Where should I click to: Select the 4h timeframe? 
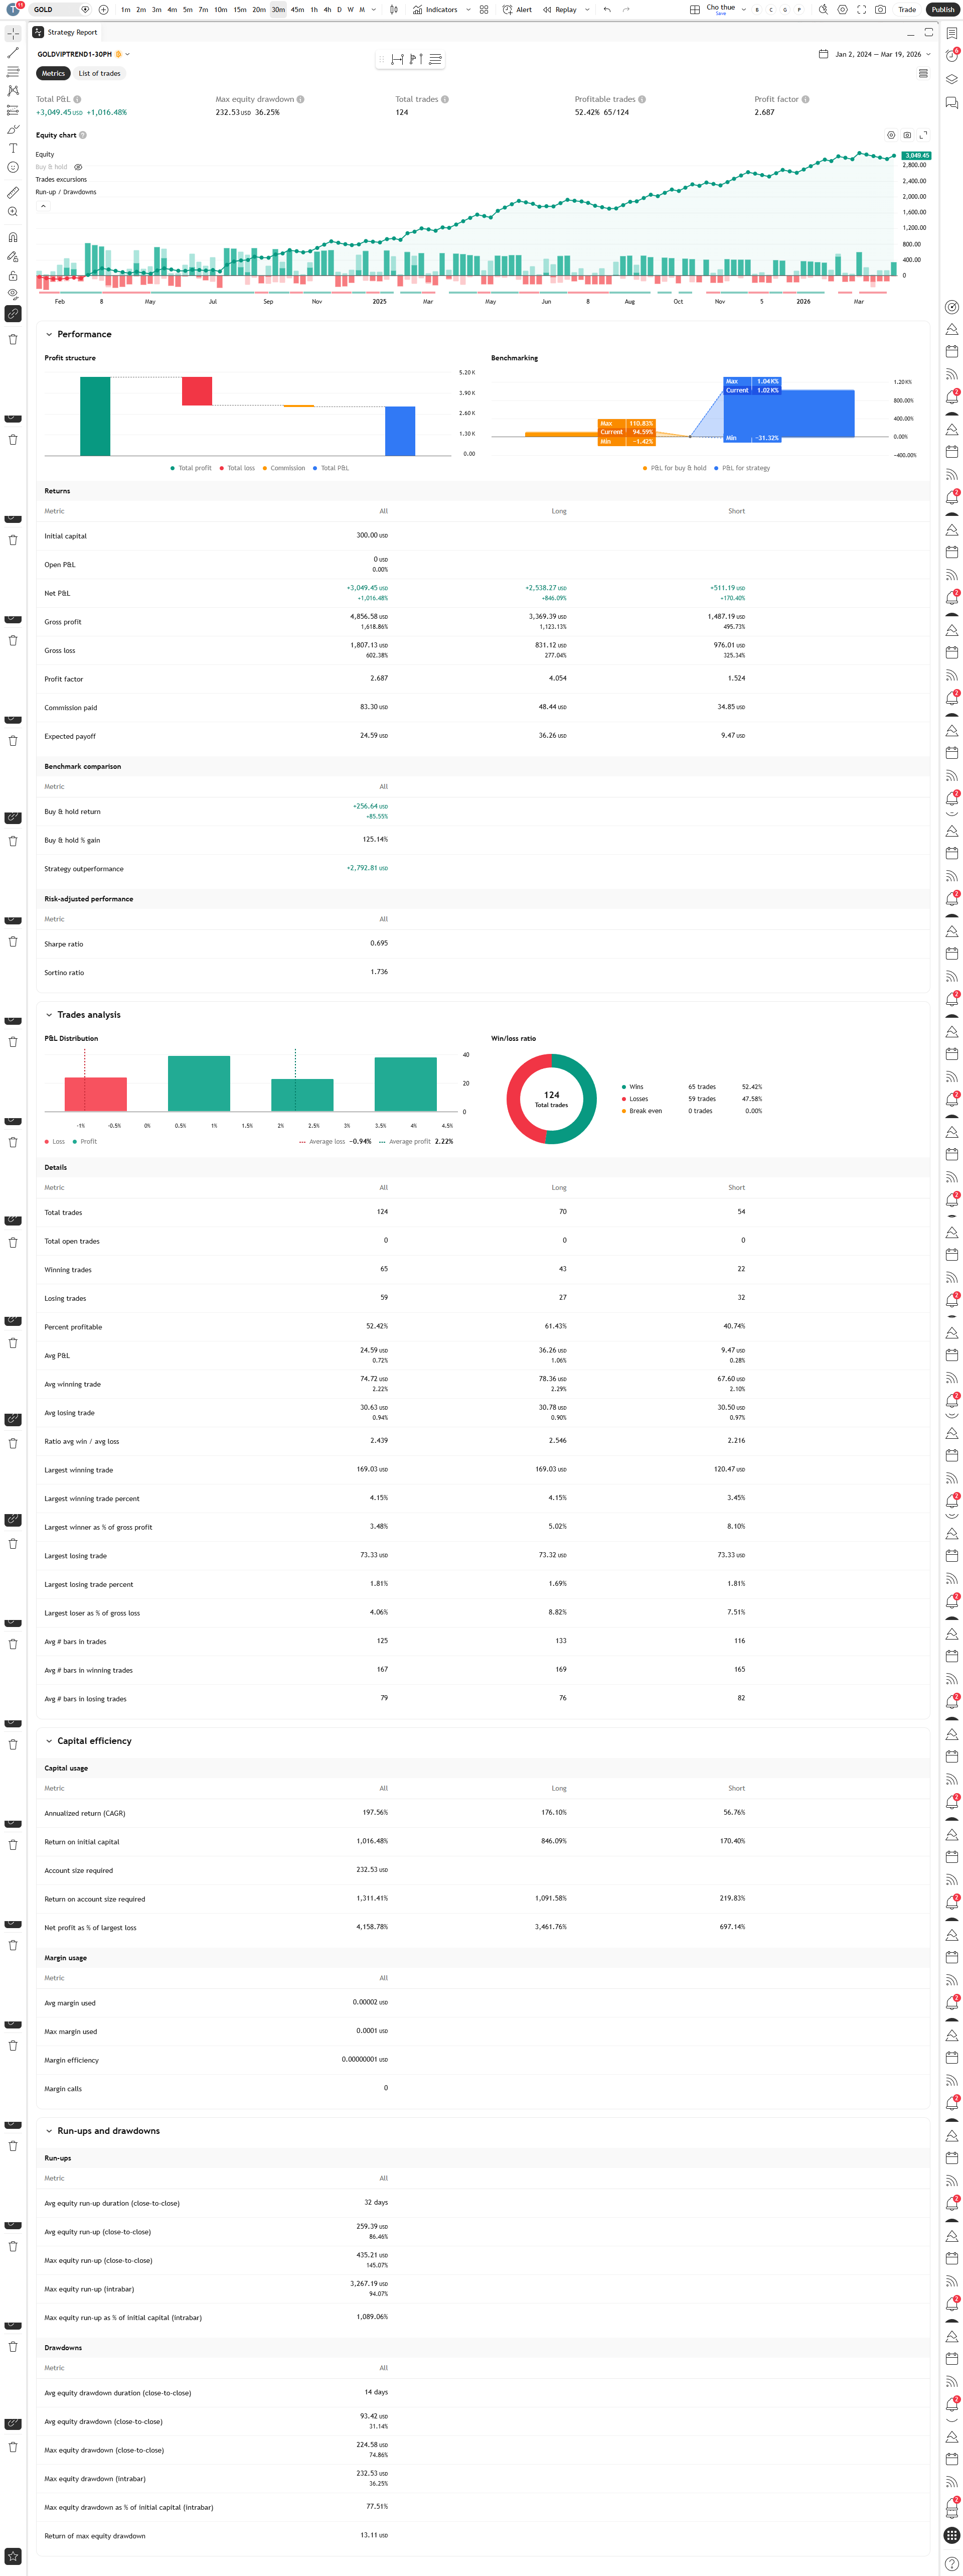327,10
